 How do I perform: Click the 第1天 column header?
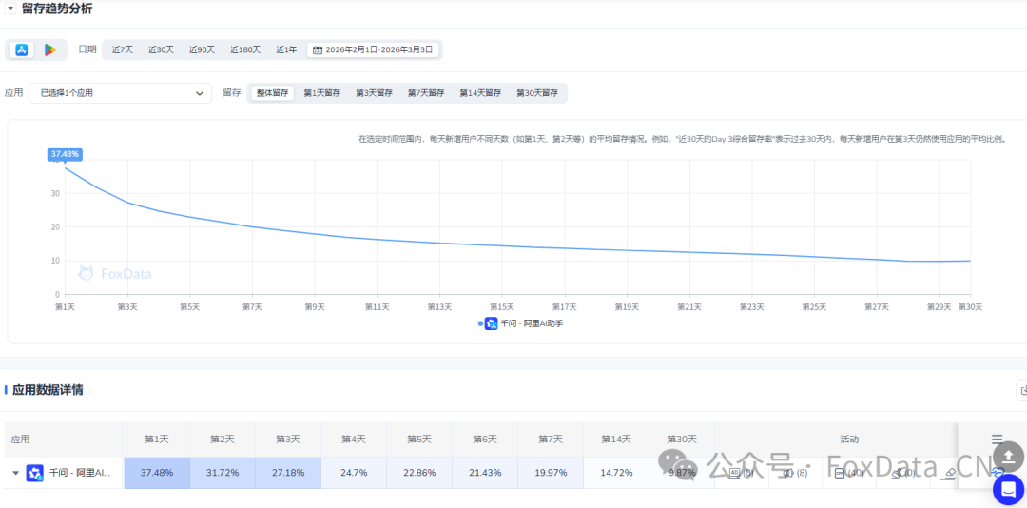155,440
